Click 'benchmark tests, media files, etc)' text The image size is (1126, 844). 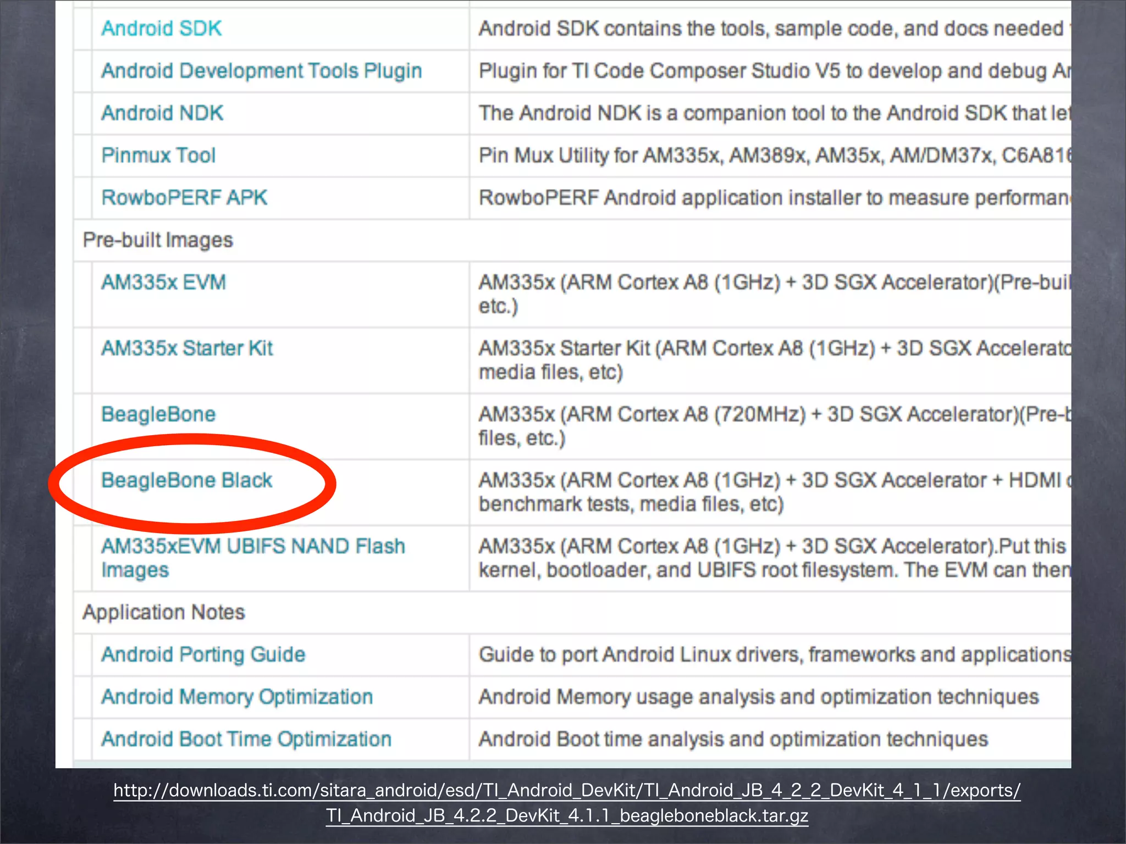pyautogui.click(x=631, y=504)
